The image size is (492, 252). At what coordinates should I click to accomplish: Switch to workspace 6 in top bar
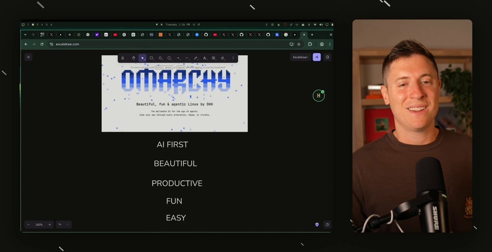(52, 25)
